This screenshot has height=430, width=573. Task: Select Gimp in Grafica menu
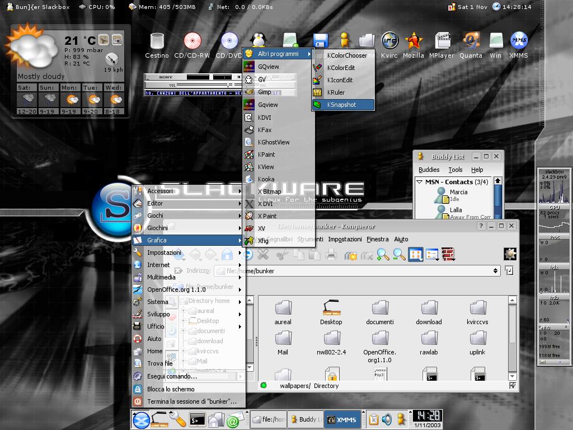pos(279,92)
